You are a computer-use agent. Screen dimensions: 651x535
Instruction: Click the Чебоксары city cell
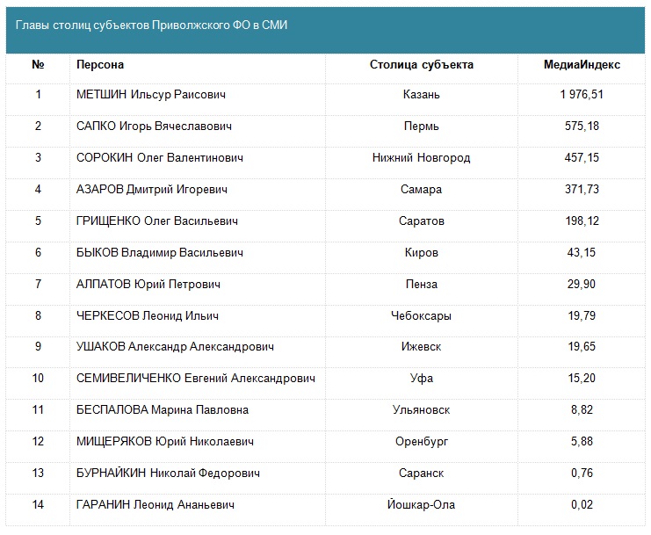point(422,316)
